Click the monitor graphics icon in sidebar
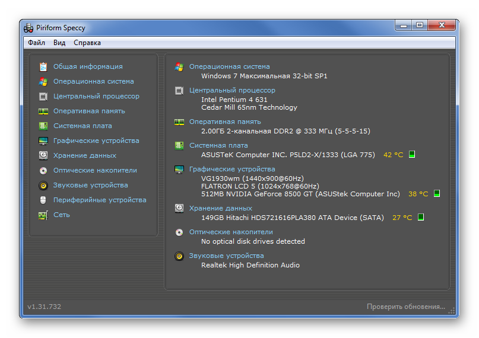 click(43, 141)
